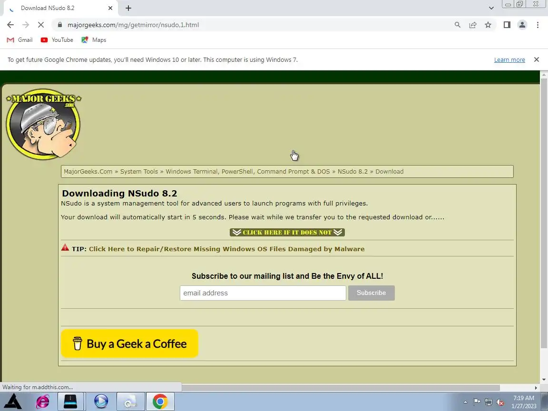
Task: Open the dark blue taskbar app
Action: pyautogui.click(x=70, y=401)
